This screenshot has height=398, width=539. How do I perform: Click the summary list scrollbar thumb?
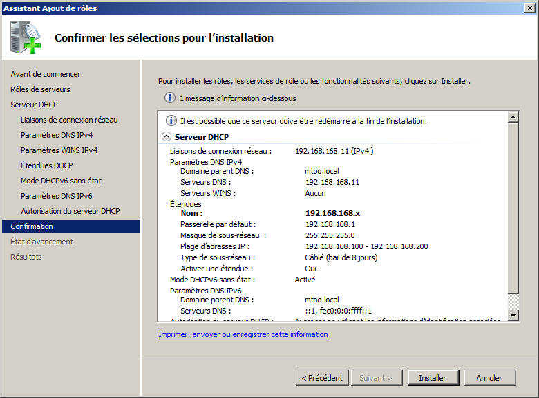point(513,208)
